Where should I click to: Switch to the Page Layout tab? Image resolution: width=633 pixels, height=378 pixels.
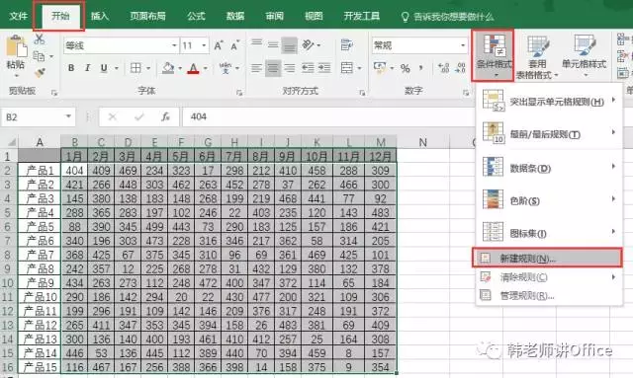coord(147,16)
